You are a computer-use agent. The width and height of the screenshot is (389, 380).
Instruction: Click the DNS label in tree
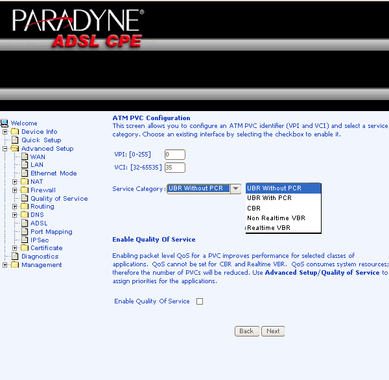[37, 215]
